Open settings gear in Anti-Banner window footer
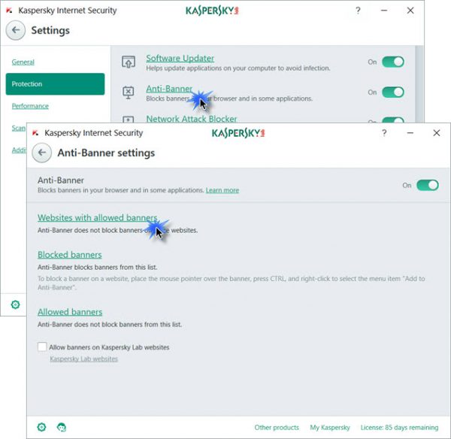 (x=41, y=427)
